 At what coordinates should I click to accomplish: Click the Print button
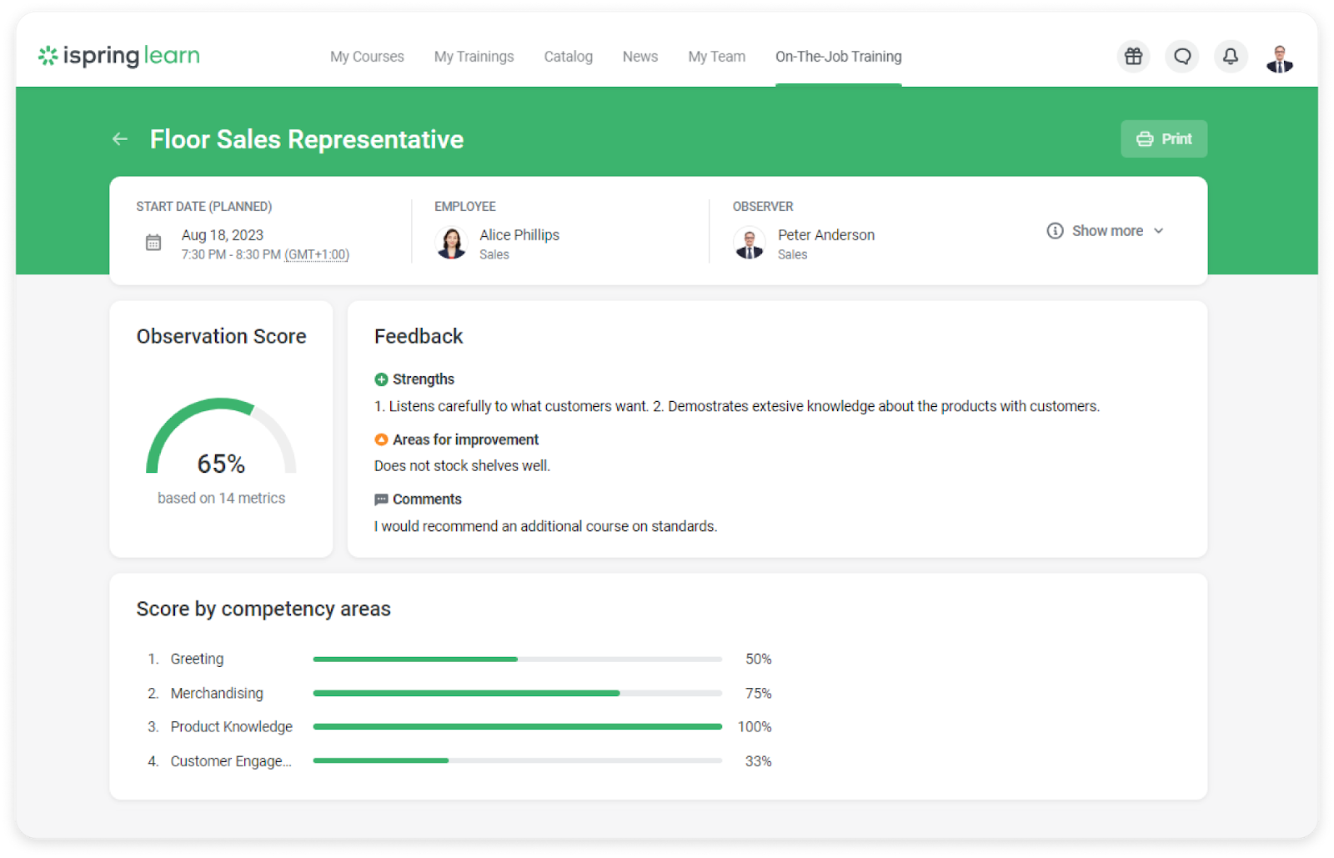click(x=1163, y=138)
